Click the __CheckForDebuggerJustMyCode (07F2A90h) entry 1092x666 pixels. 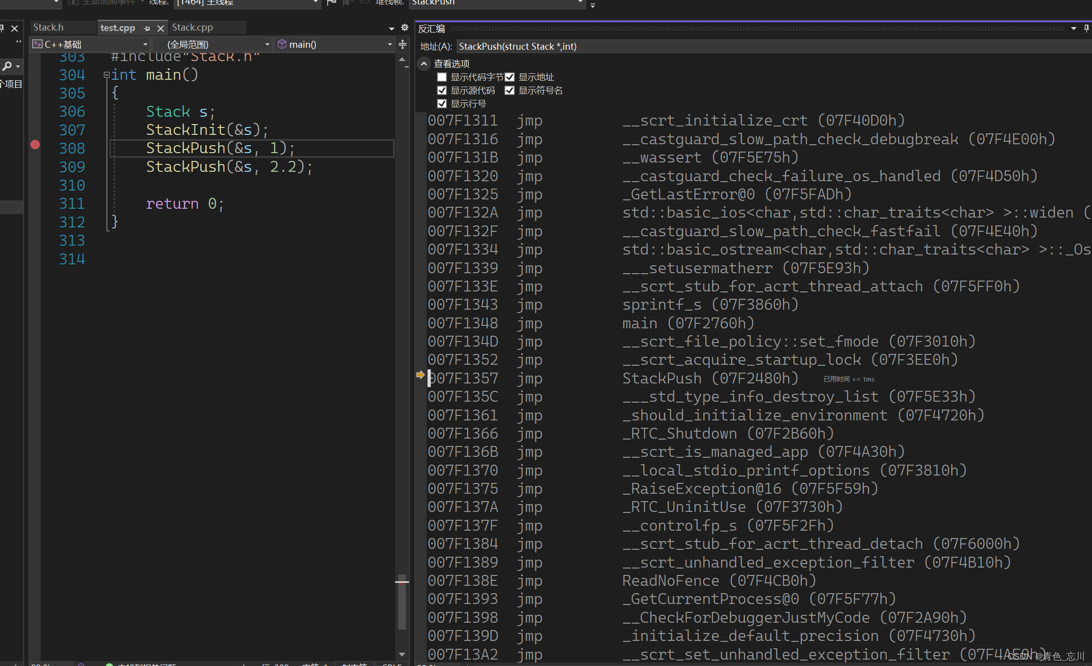click(794, 618)
